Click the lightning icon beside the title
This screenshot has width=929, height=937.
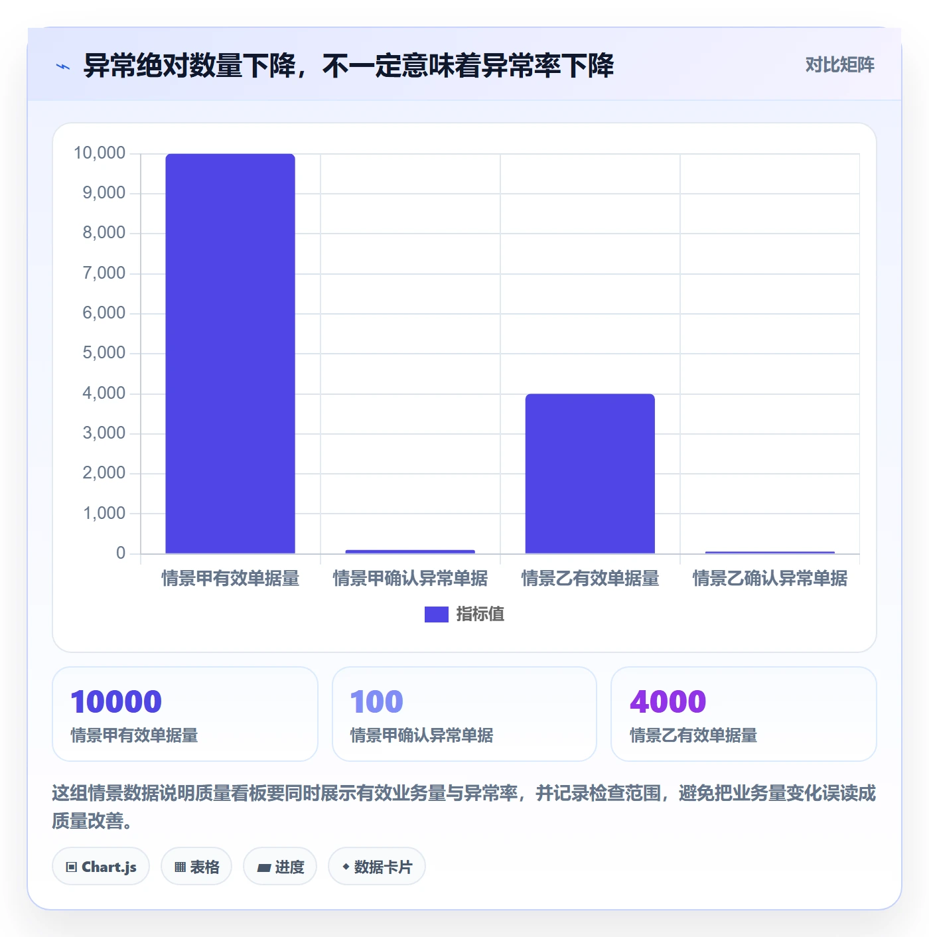point(63,66)
